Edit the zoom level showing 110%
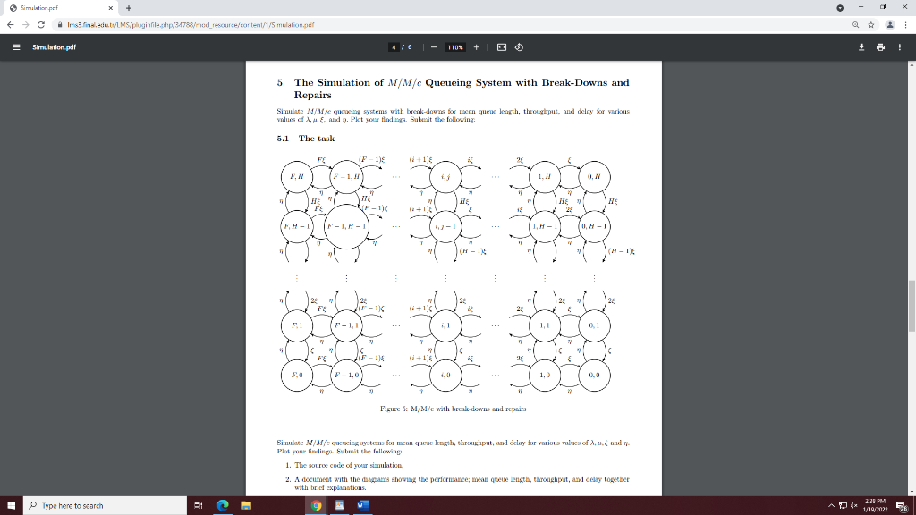 tap(455, 46)
